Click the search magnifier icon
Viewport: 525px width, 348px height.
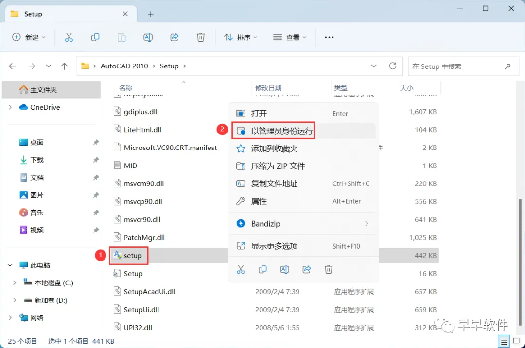click(507, 66)
